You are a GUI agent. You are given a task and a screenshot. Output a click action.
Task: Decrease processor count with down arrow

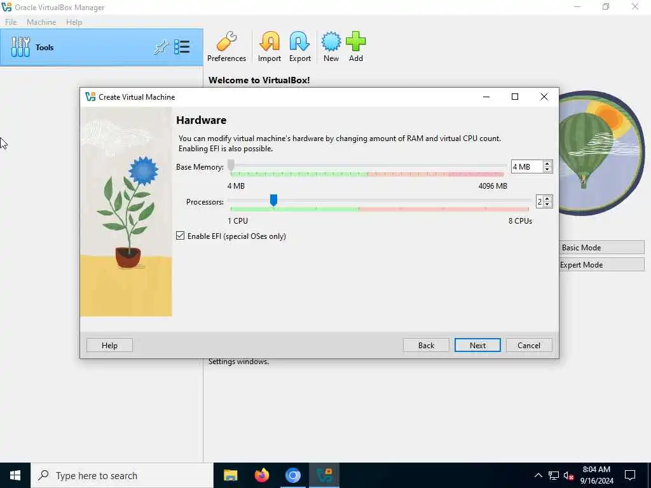[547, 205]
